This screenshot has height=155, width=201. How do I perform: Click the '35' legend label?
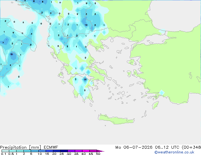pyautogui.click(x=76, y=154)
